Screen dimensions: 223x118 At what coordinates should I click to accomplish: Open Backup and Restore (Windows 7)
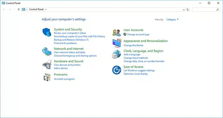click(71, 40)
